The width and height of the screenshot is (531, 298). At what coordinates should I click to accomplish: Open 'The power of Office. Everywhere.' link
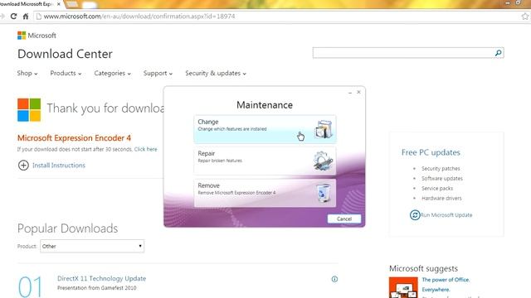(x=446, y=285)
